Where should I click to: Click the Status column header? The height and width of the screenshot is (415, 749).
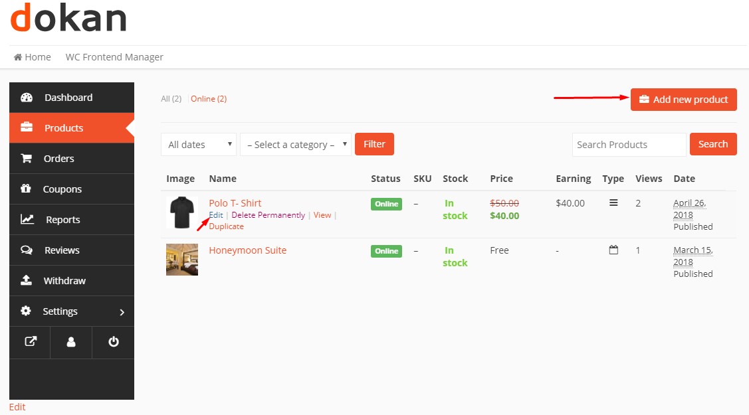coord(385,179)
